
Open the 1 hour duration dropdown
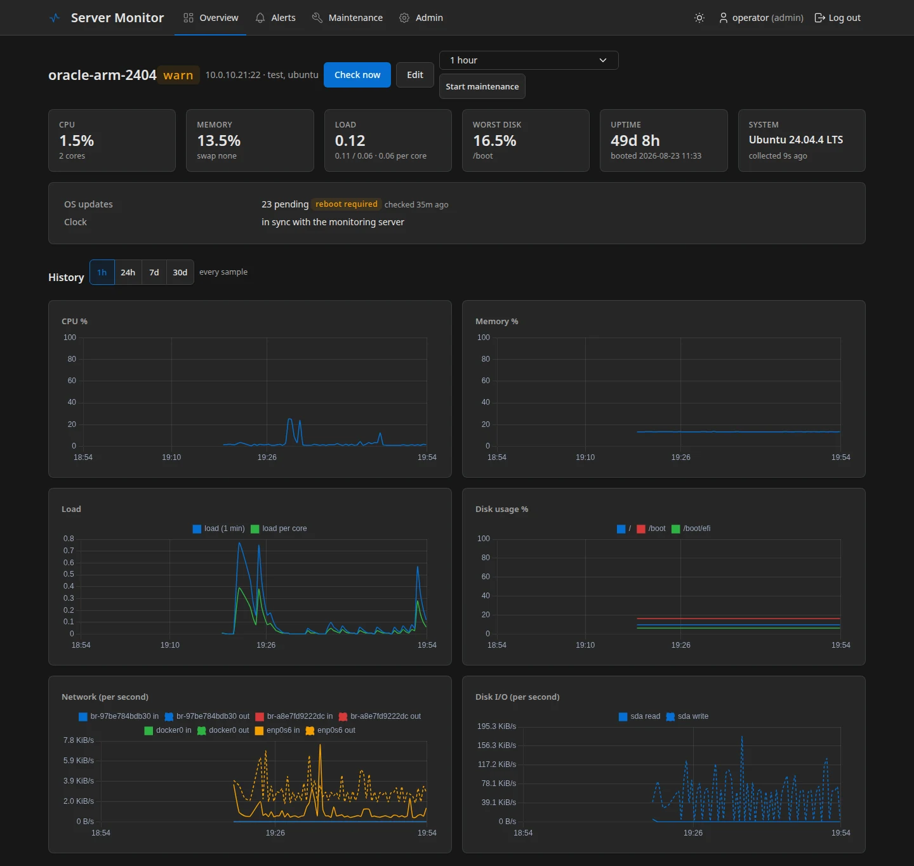[529, 60]
